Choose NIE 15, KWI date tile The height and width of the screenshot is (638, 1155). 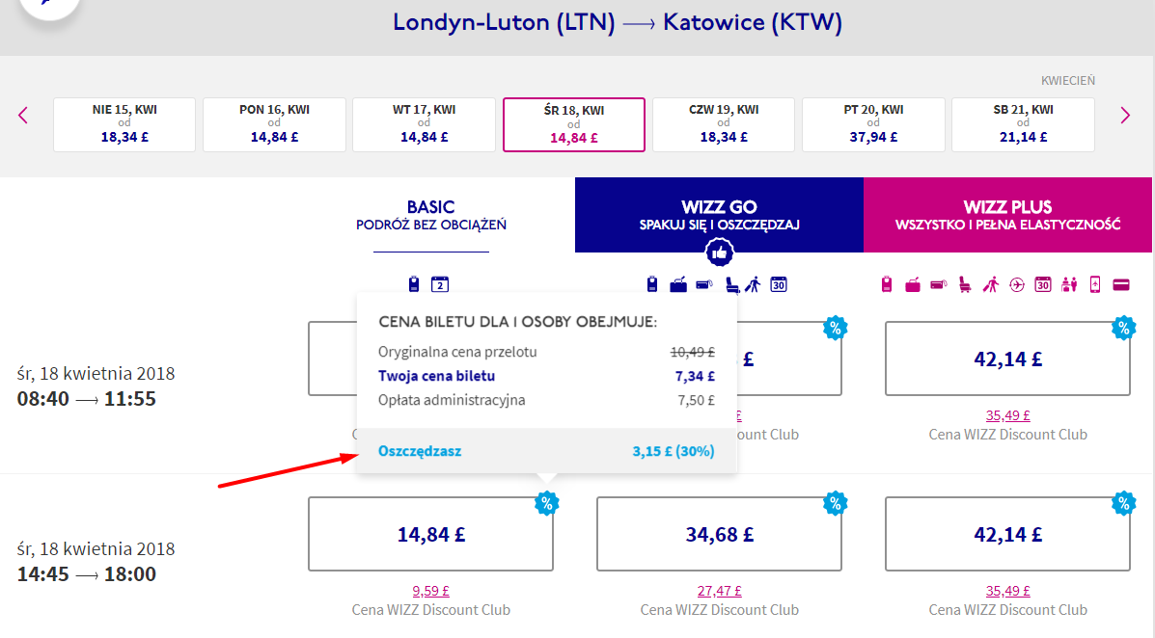click(x=124, y=124)
